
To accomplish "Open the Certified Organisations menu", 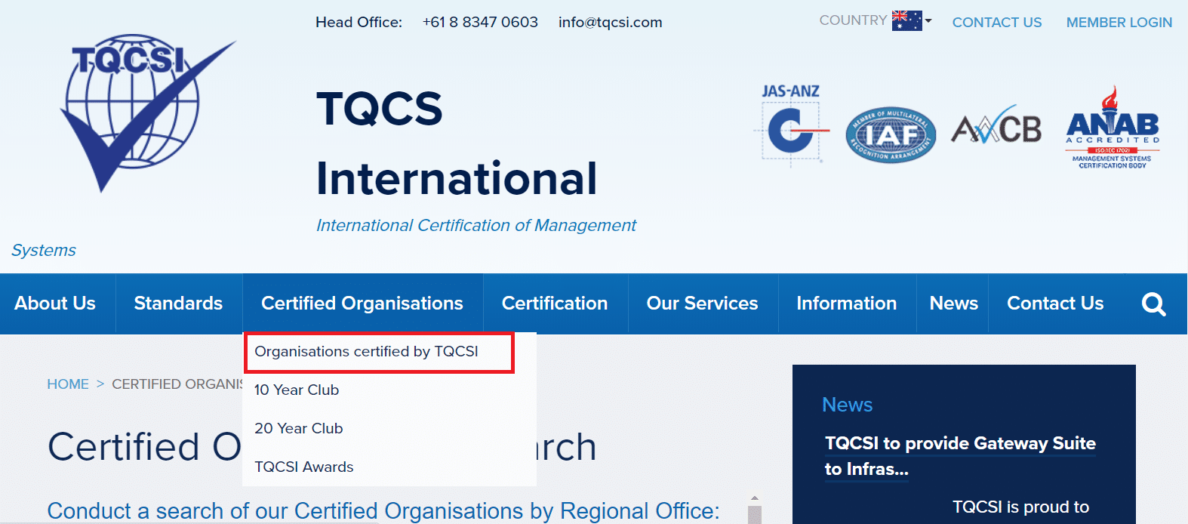I will click(x=362, y=304).
